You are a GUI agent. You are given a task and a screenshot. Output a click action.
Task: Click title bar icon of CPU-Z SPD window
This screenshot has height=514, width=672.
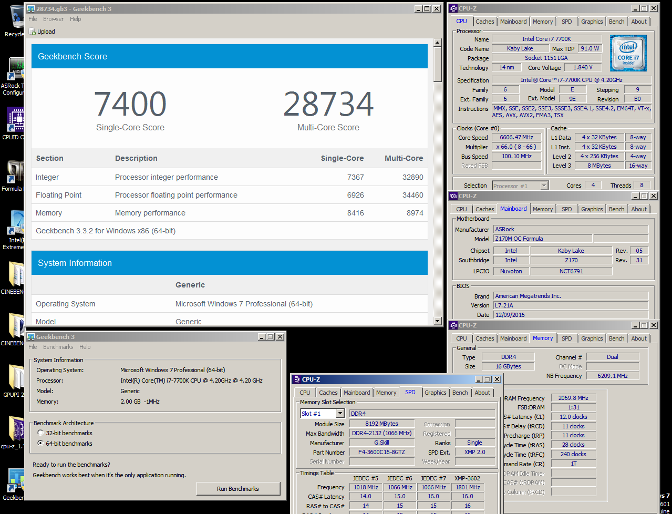(297, 379)
